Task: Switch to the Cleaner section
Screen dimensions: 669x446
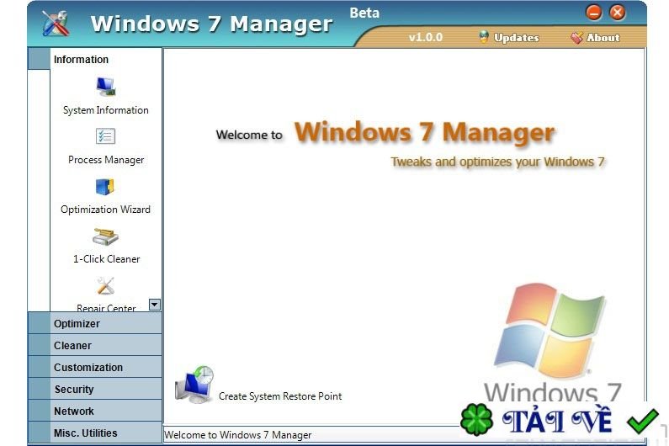Action: tap(95, 345)
